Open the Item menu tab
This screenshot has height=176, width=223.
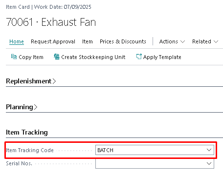coord(88,41)
